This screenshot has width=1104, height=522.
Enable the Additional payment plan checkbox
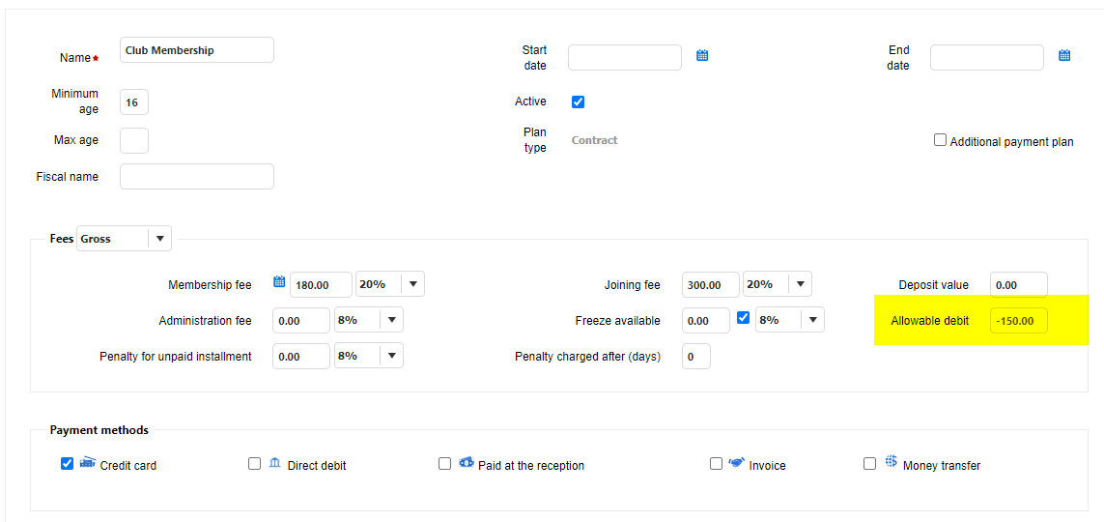click(x=940, y=140)
